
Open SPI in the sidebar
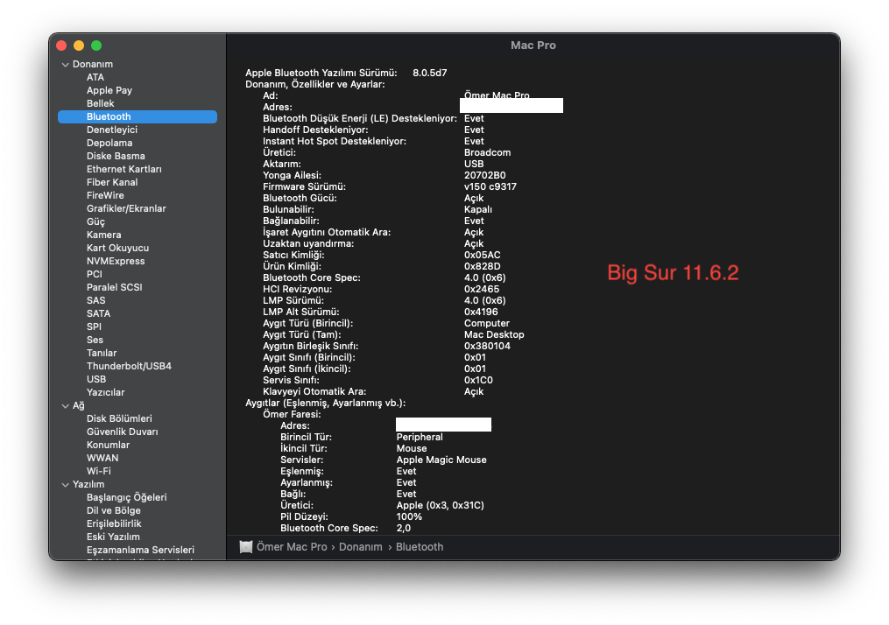(94, 327)
